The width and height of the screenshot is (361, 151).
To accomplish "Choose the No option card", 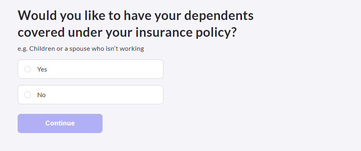I will (91, 95).
